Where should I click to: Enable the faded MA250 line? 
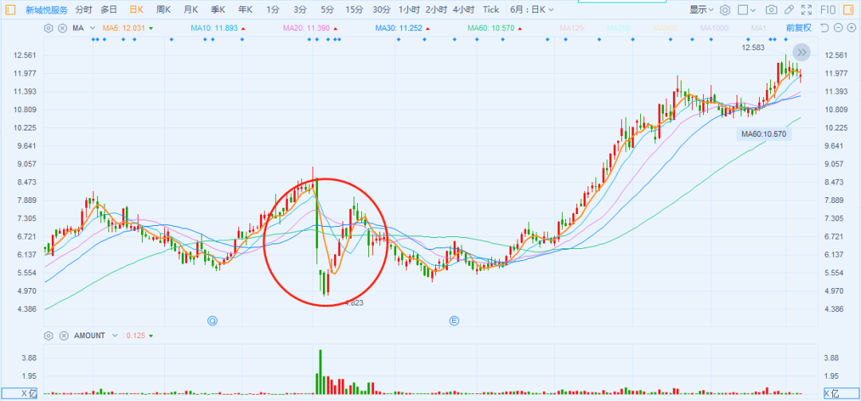pyautogui.click(x=620, y=28)
